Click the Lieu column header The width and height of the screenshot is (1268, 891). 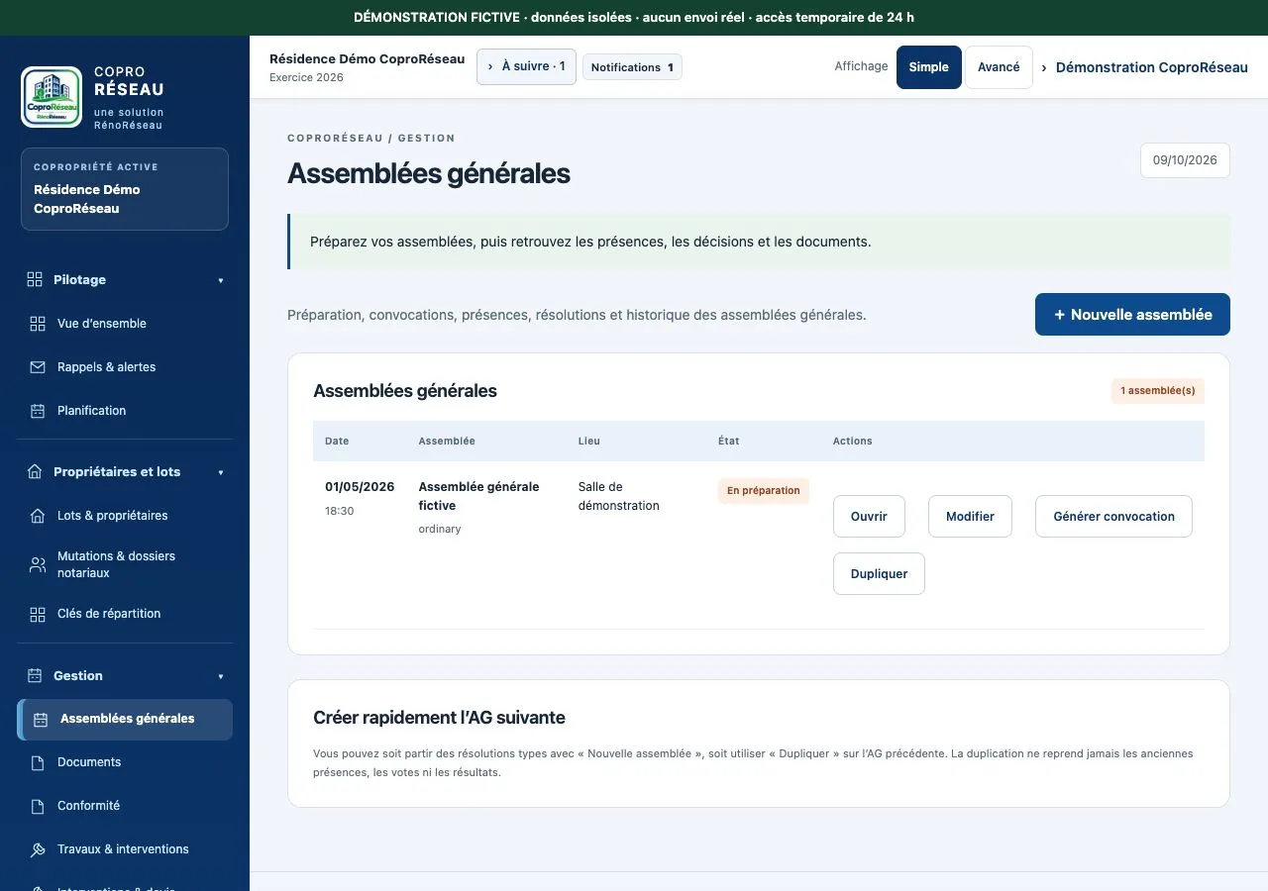(589, 442)
